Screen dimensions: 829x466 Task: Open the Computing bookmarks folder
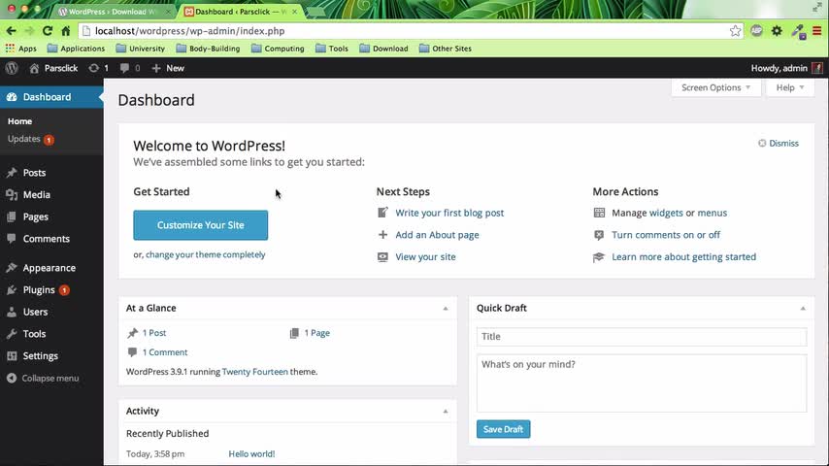278,49
